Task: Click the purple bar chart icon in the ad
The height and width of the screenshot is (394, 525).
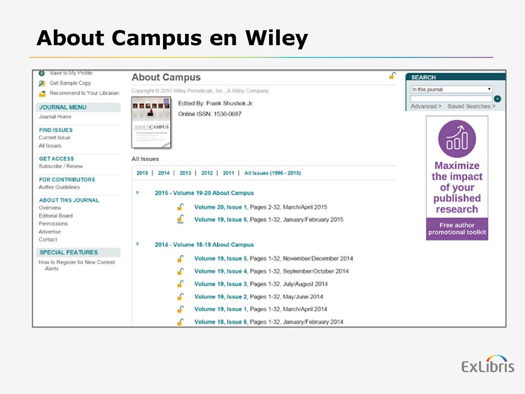Action: (457, 139)
